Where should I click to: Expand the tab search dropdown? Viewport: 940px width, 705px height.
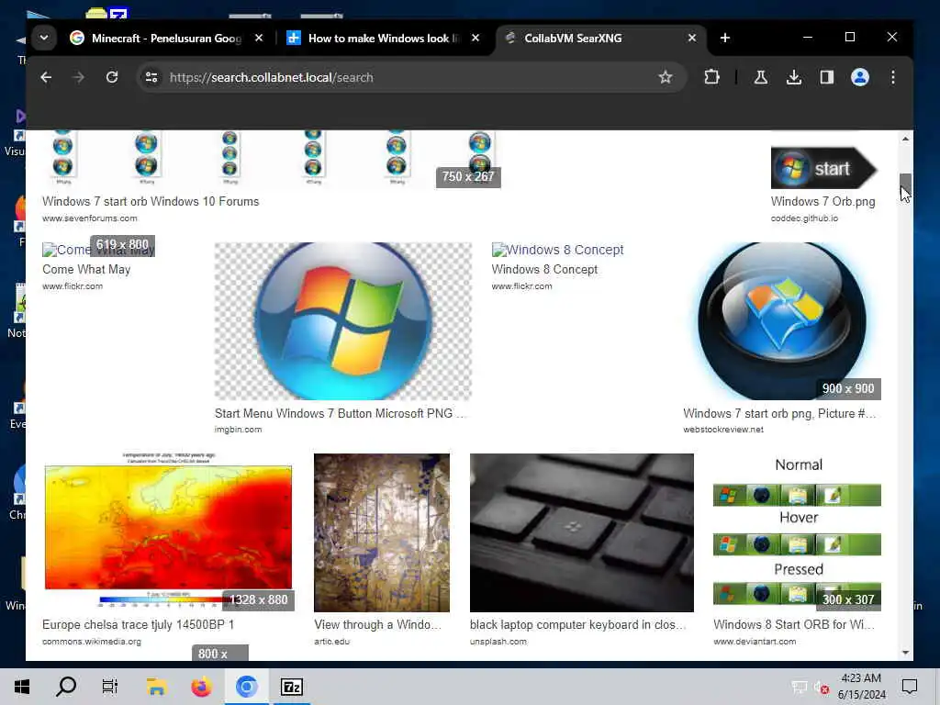pos(44,38)
